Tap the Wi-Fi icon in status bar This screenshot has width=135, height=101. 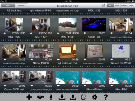(x=6, y=1)
